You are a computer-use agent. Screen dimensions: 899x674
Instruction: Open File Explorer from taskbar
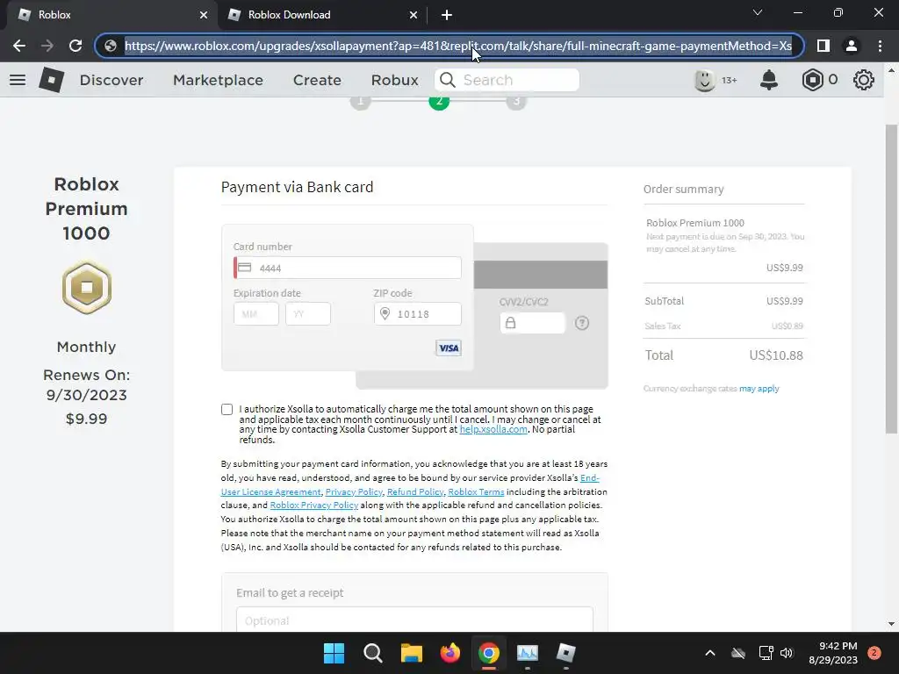(x=411, y=653)
